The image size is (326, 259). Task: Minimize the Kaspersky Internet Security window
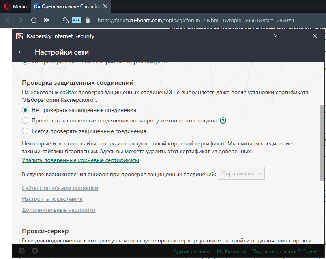(x=295, y=36)
